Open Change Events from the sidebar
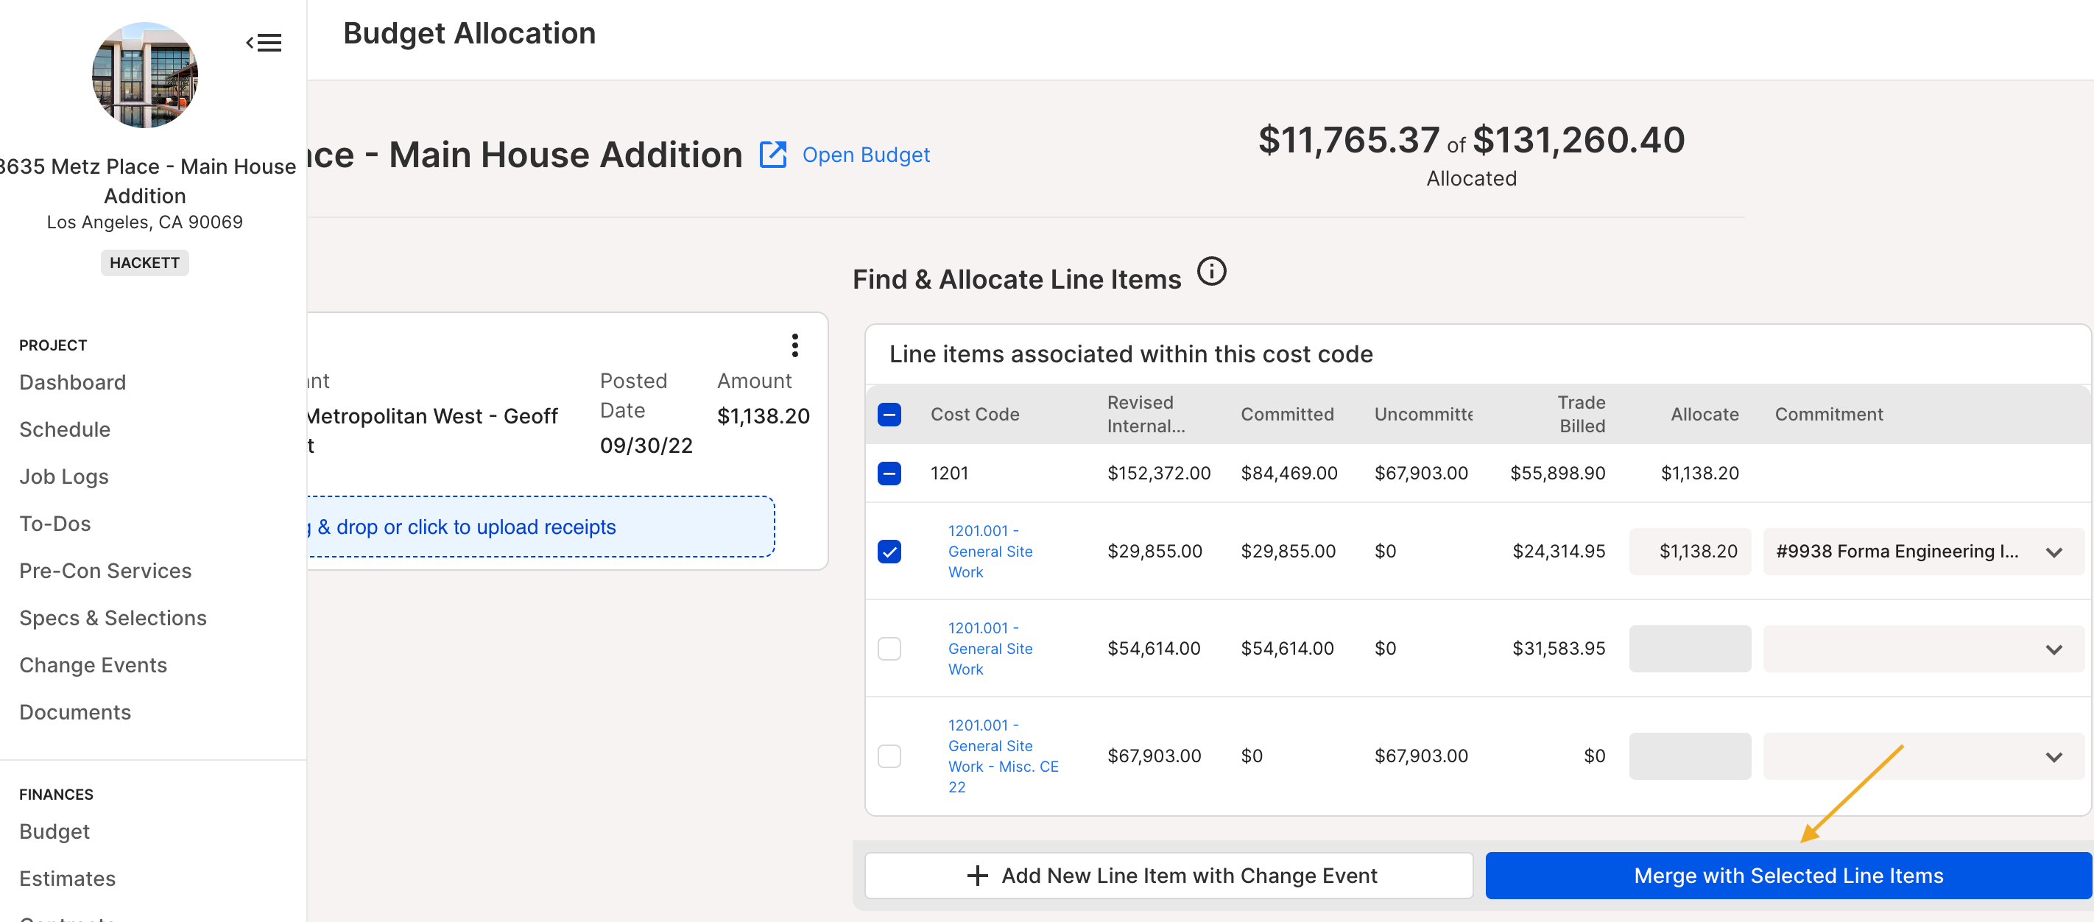Image resolution: width=2094 pixels, height=922 pixels. [93, 665]
